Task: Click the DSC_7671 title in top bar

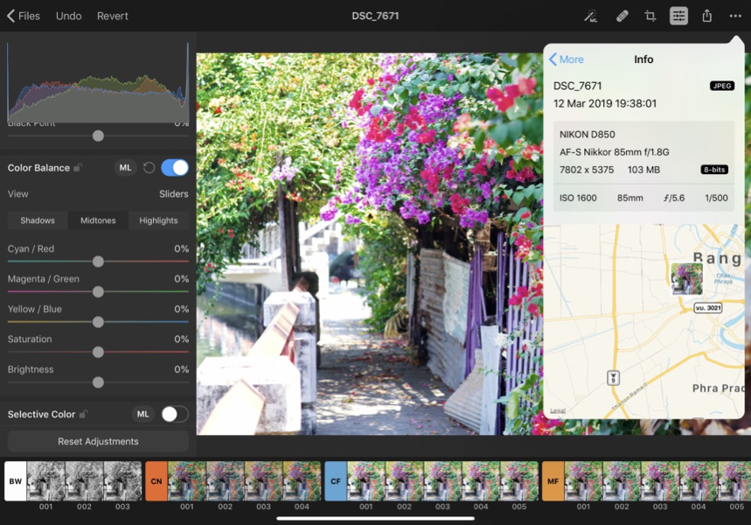Action: pos(375,16)
